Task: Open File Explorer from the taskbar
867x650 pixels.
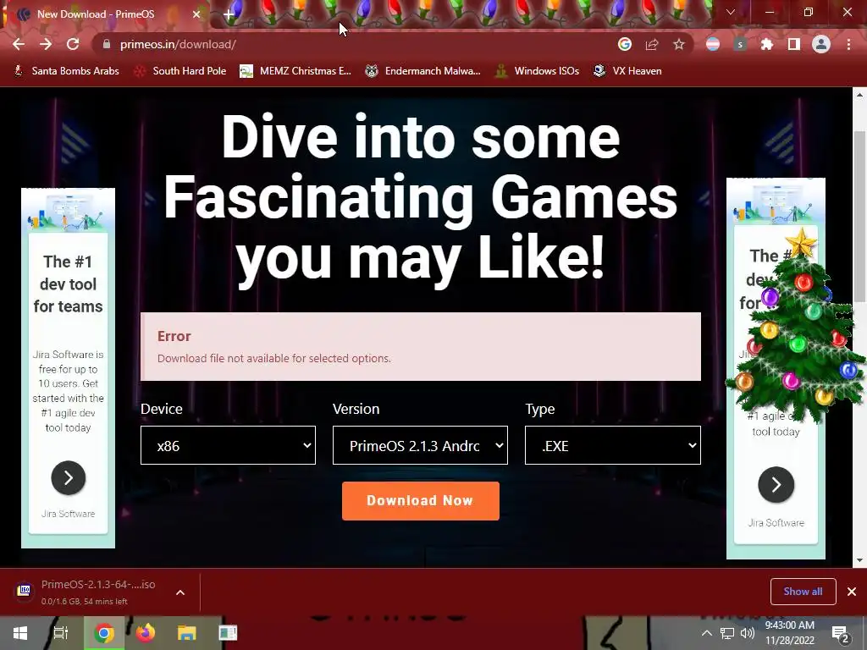Action: click(x=186, y=633)
